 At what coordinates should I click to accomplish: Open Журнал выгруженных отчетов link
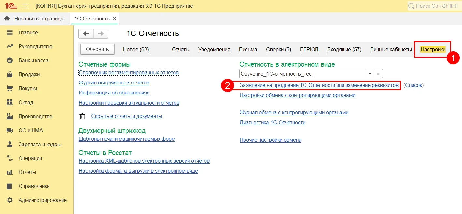(x=114, y=82)
